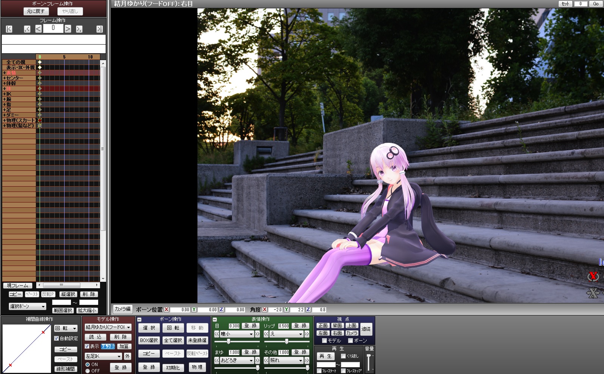Select the 全ての親 keyframe diamond at frame 0

tap(40, 62)
